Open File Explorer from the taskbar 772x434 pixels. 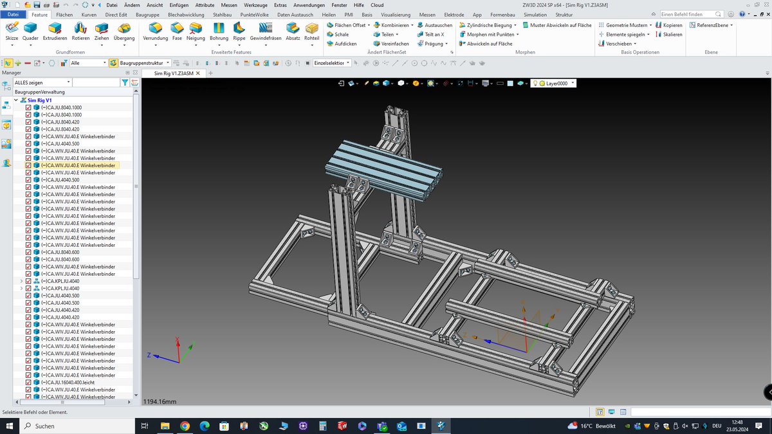(x=165, y=426)
